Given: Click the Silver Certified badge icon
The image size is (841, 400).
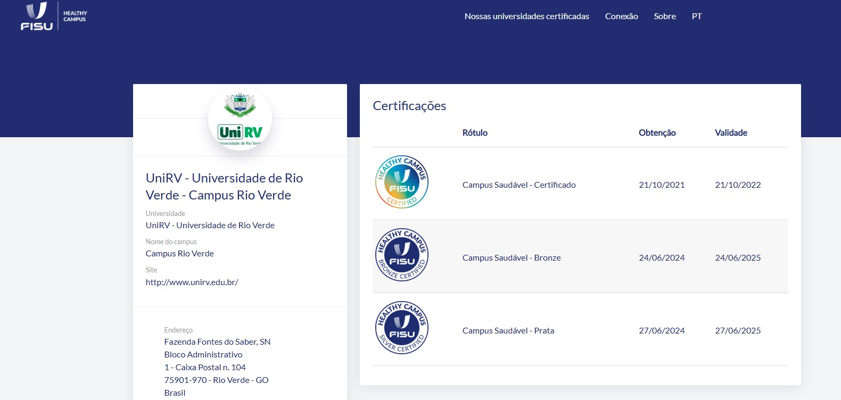Looking at the screenshot, I should (x=402, y=328).
